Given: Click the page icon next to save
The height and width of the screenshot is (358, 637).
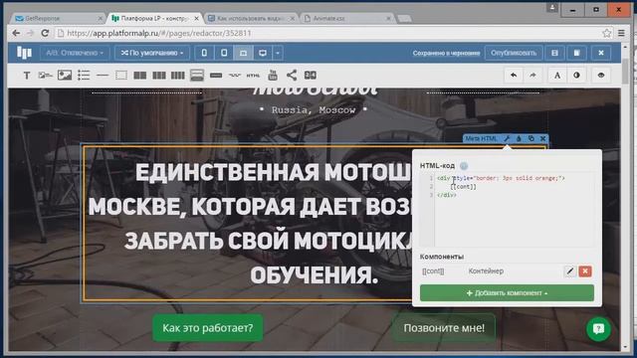Looking at the screenshot, I should pos(576,53).
